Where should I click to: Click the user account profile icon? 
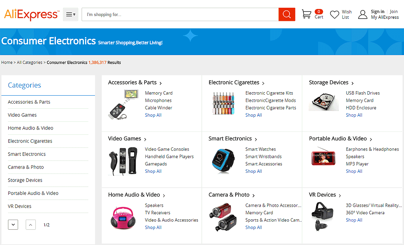click(363, 15)
